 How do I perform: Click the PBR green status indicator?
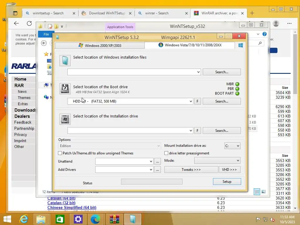[237, 89]
